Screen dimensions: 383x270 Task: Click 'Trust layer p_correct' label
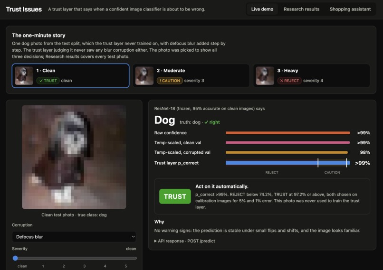[176, 163]
